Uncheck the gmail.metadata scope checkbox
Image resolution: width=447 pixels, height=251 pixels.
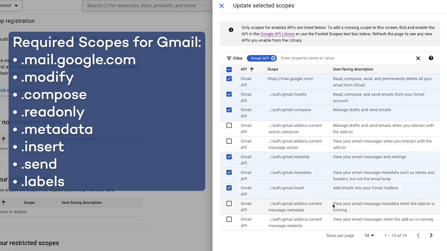tap(229, 172)
